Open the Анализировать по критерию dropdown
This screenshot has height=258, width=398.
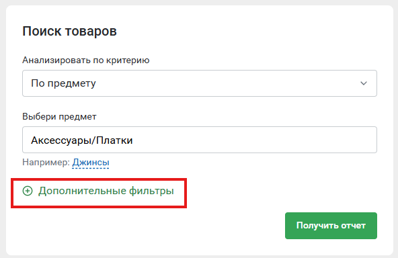(x=200, y=83)
